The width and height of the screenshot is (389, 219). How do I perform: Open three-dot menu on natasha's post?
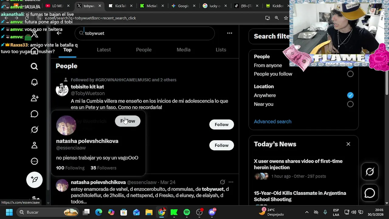point(231,182)
